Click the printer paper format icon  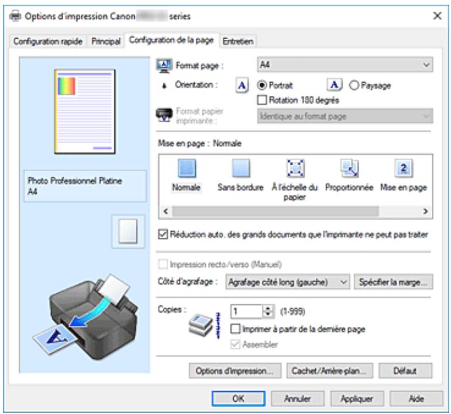pyautogui.click(x=164, y=115)
